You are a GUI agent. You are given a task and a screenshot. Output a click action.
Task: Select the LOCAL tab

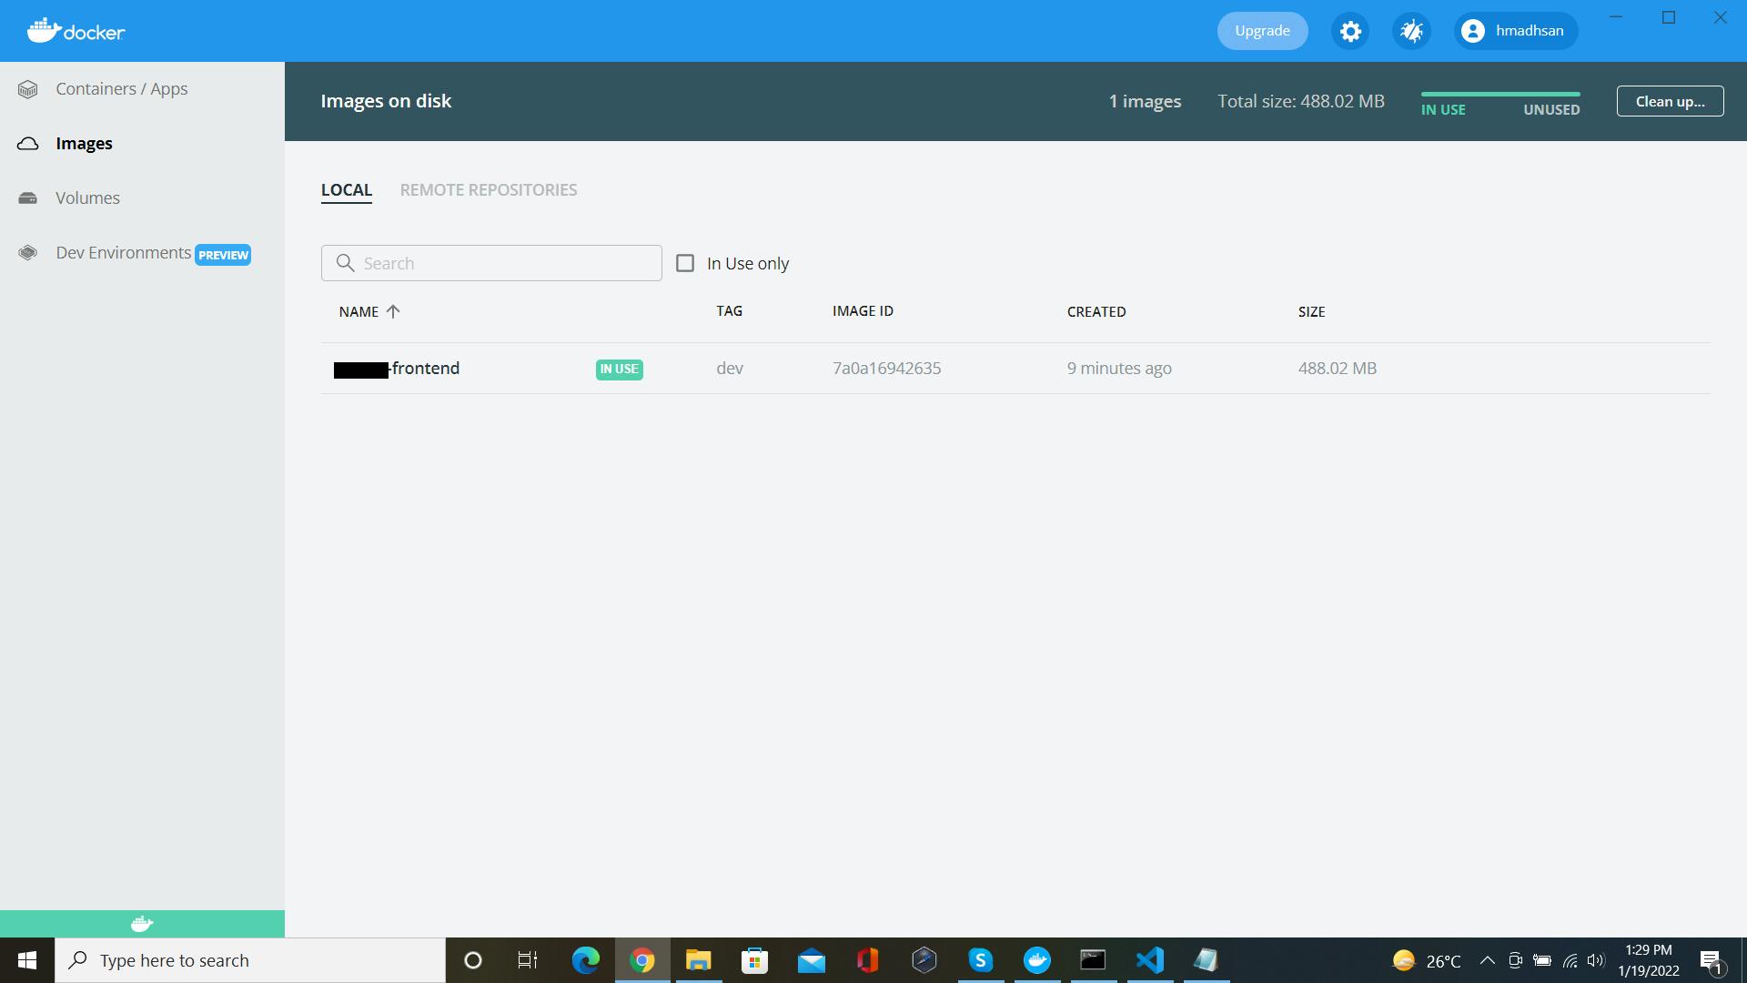347,189
